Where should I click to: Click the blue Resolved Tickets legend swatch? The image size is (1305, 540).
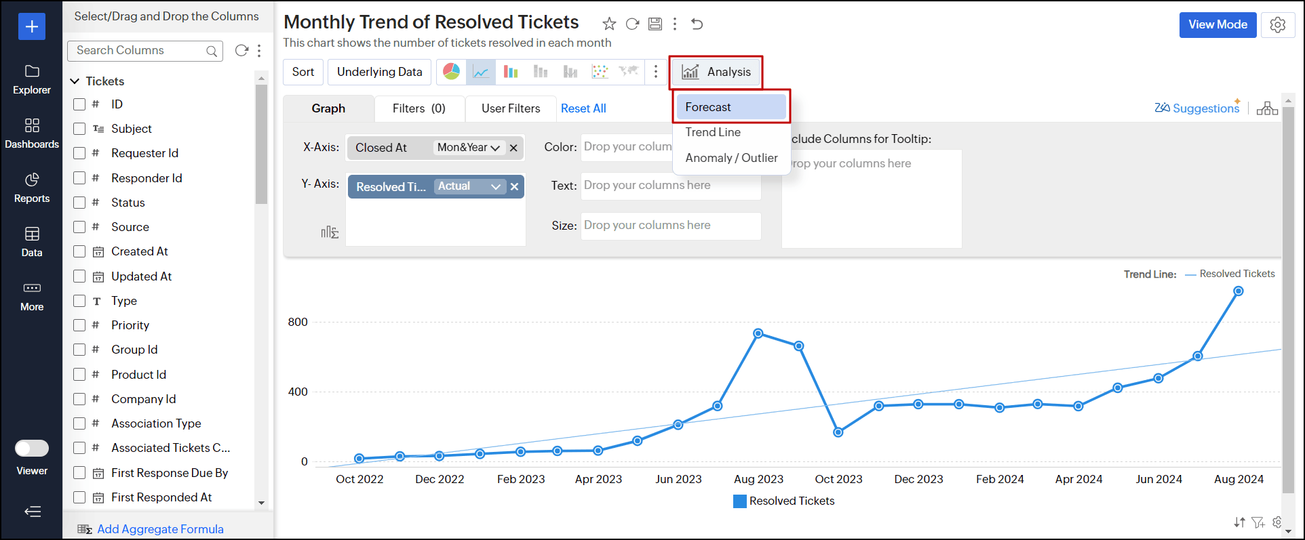(740, 501)
